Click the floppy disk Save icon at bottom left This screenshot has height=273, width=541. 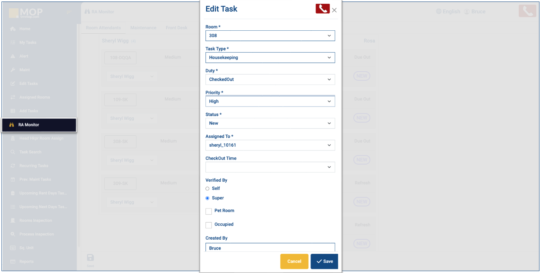pyautogui.click(x=90, y=258)
